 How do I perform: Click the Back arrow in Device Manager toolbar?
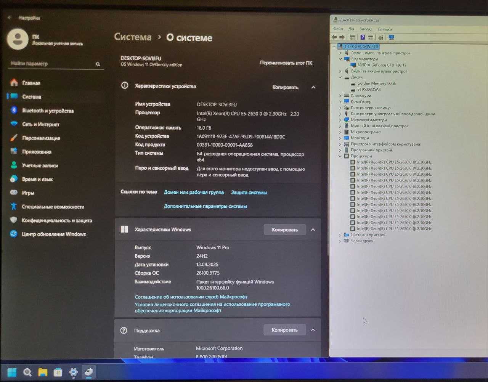click(334, 37)
